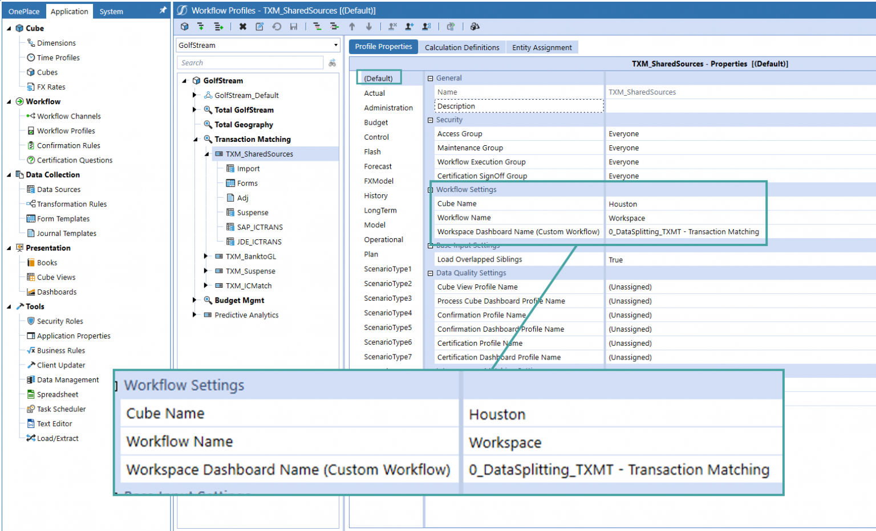Collapse the Security properties section

coord(431,120)
